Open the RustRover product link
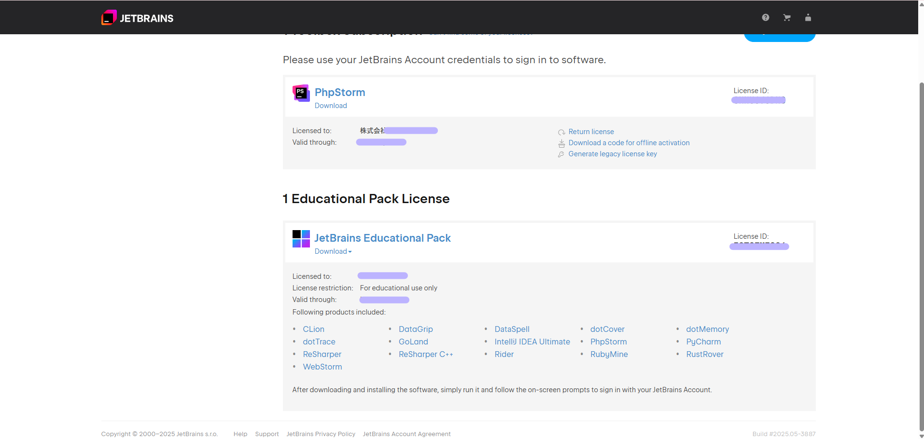 tap(705, 354)
